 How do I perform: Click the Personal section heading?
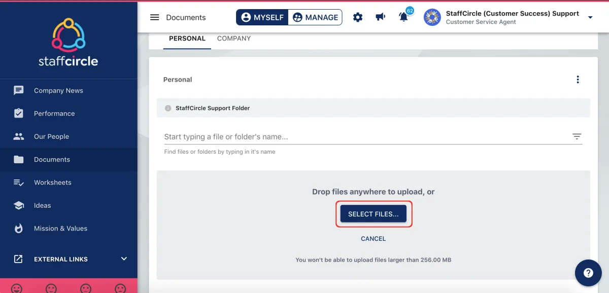pyautogui.click(x=178, y=80)
